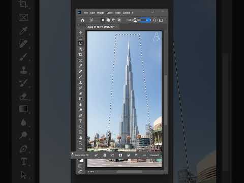Click the 18.18% zoom level field
This screenshot has height=183, width=244.
90,172
